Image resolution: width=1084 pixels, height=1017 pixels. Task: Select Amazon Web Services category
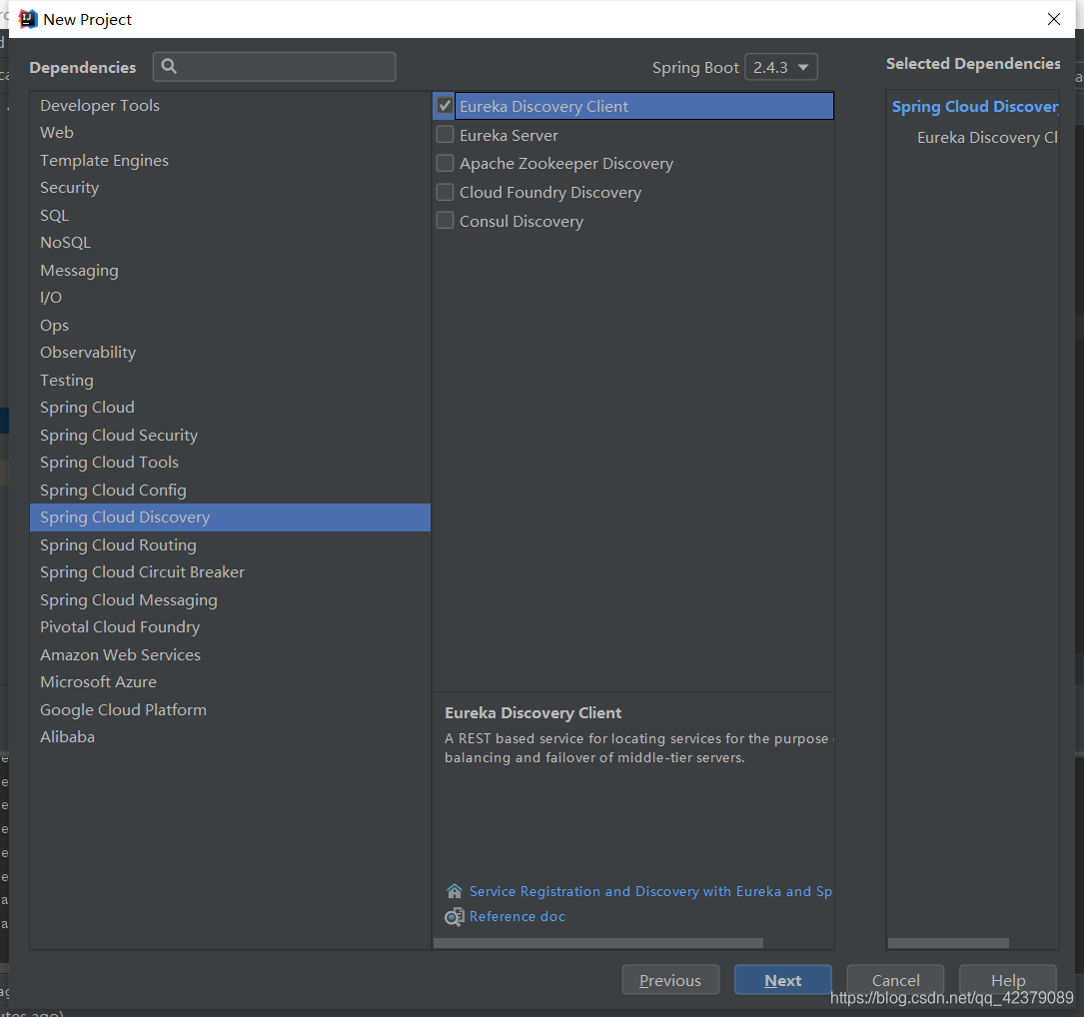point(230,654)
